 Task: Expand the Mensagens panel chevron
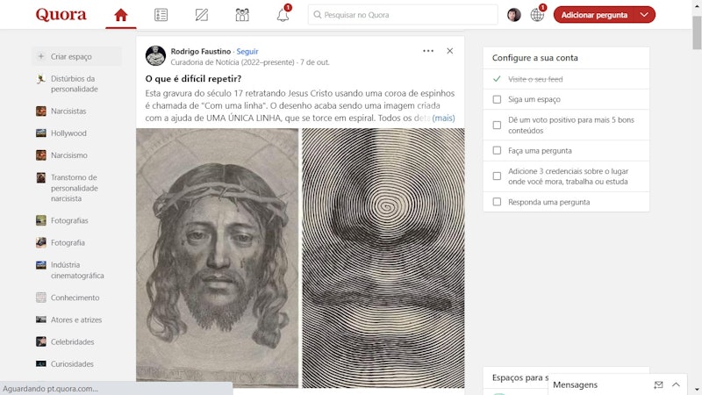(676, 384)
